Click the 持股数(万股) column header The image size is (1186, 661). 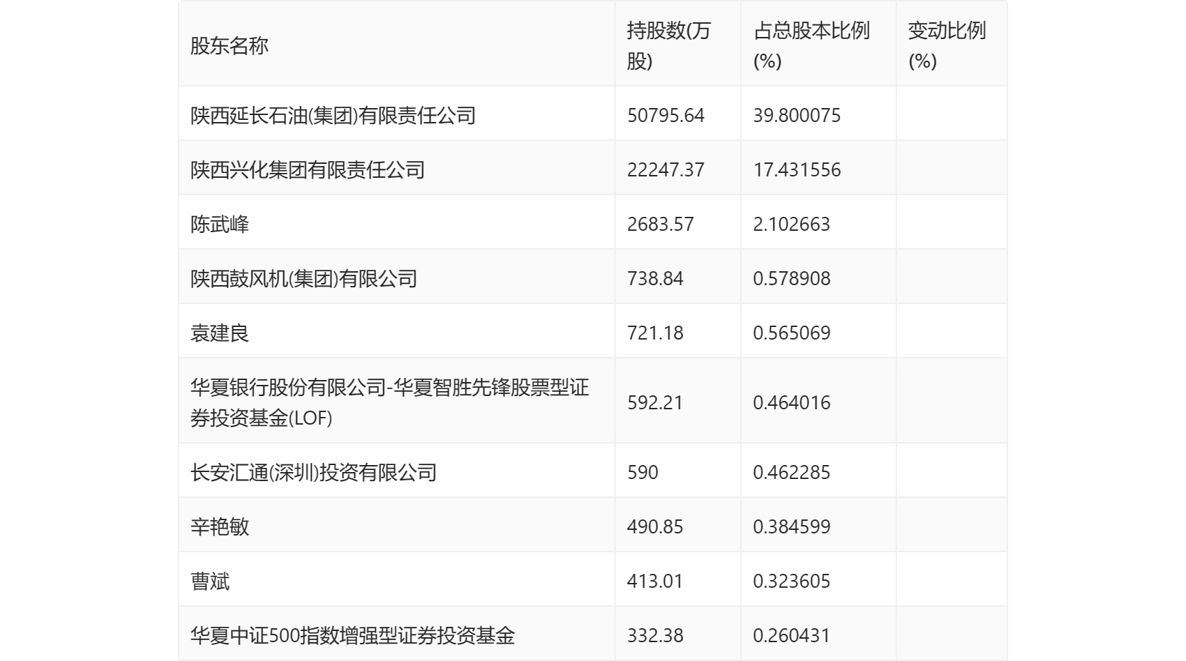point(668,46)
